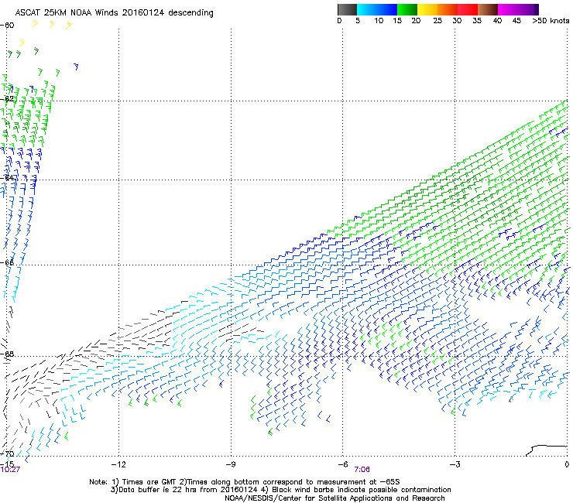Click the legend label '40'
The width and height of the screenshot is (573, 503).
tap(497, 21)
